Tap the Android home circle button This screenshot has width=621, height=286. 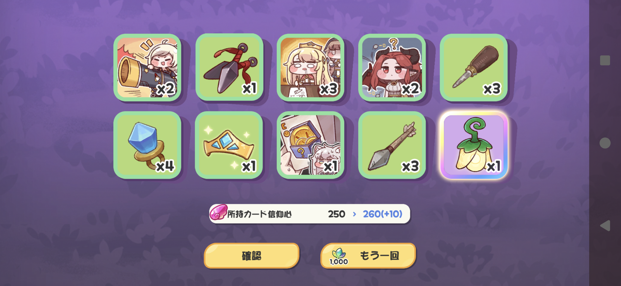click(605, 143)
